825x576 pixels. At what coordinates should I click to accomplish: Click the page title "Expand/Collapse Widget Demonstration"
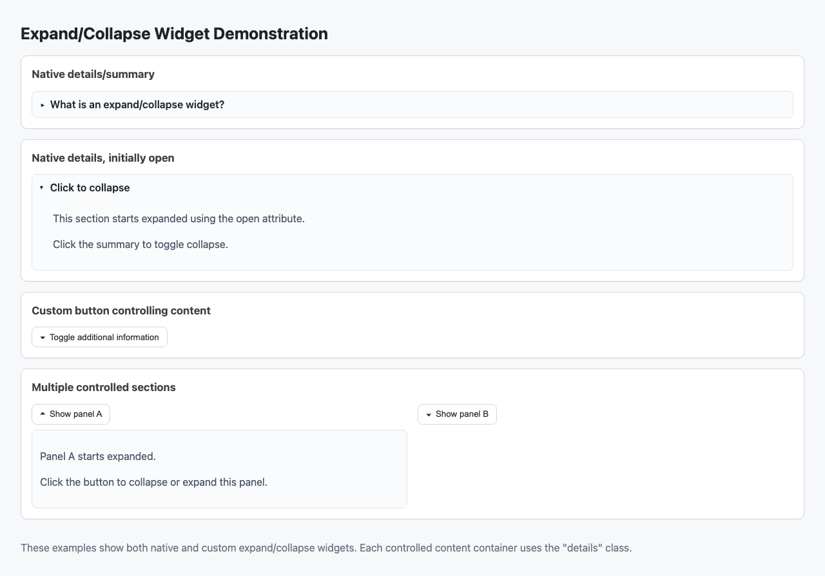click(x=174, y=34)
